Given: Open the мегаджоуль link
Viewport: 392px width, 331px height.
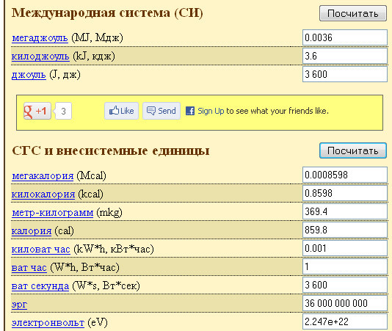Looking at the screenshot, I should pyautogui.click(x=40, y=38).
